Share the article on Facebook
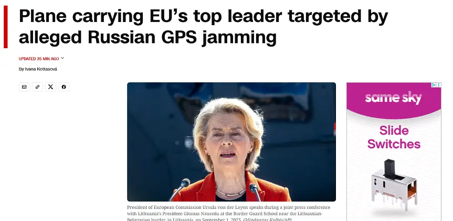Image resolution: width=453 pixels, height=221 pixels. (x=64, y=87)
